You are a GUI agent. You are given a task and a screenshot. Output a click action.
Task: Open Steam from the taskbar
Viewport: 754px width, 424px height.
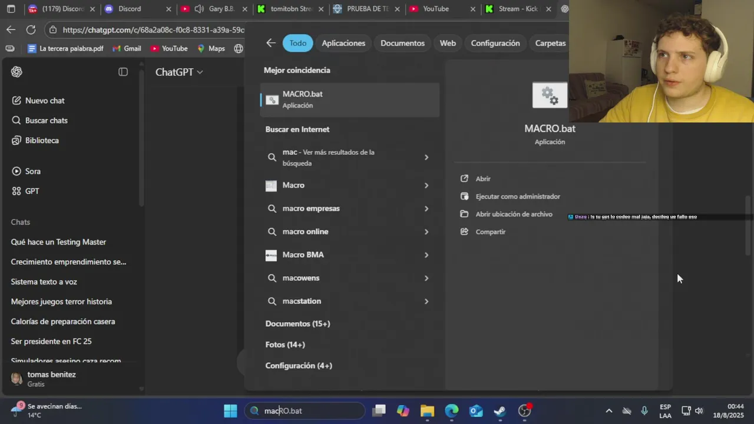pos(500,410)
